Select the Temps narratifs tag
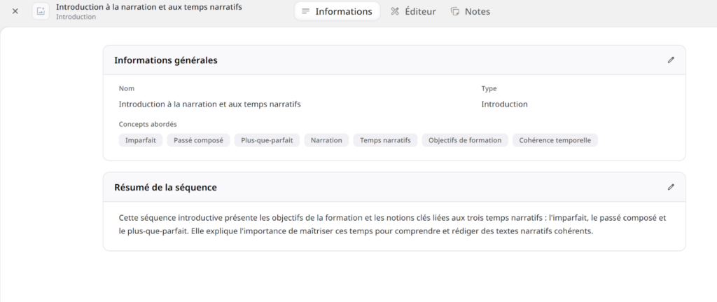The image size is (717, 302). tap(385, 140)
